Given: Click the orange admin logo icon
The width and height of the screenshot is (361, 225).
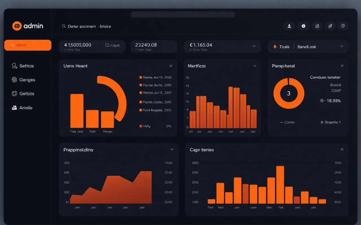Looking at the screenshot, I should [x=17, y=26].
